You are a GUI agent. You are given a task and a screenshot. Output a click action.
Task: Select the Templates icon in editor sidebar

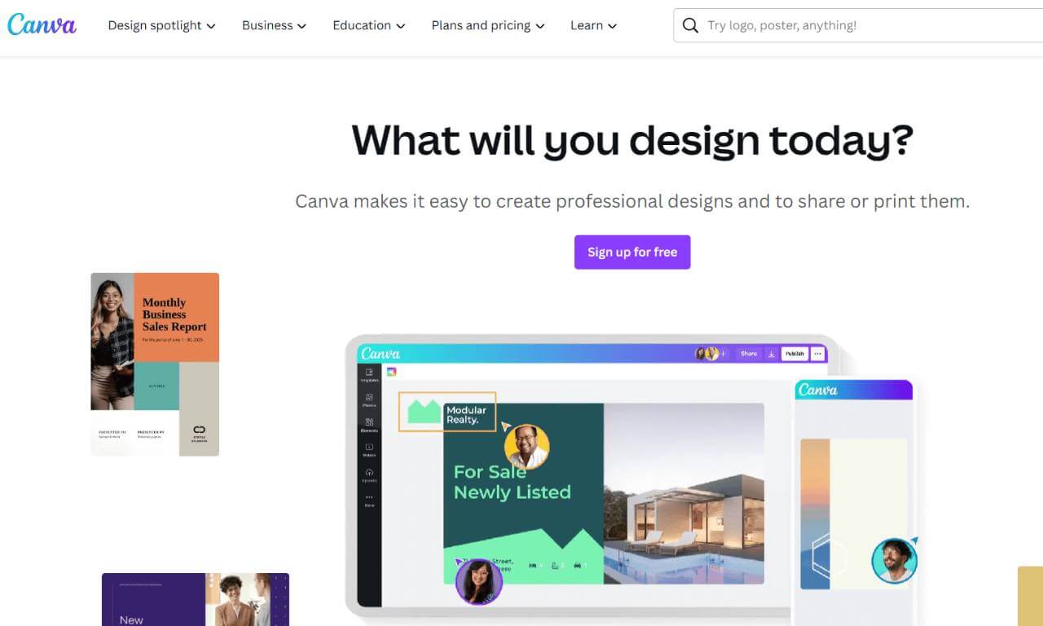(369, 375)
